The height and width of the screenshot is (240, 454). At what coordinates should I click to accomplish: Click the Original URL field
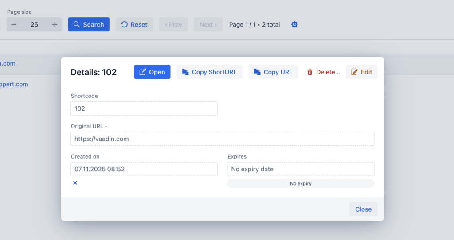[x=223, y=139]
